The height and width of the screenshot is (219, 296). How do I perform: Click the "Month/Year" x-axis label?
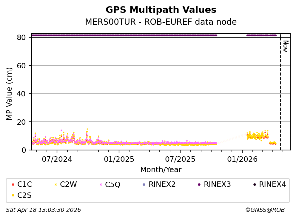tap(161, 170)
